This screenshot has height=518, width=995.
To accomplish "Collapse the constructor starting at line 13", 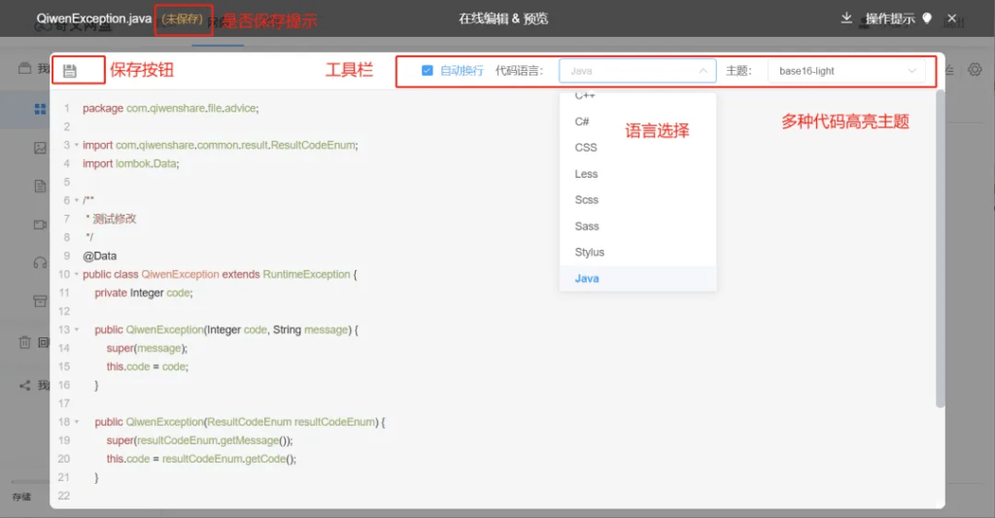I will click(76, 330).
